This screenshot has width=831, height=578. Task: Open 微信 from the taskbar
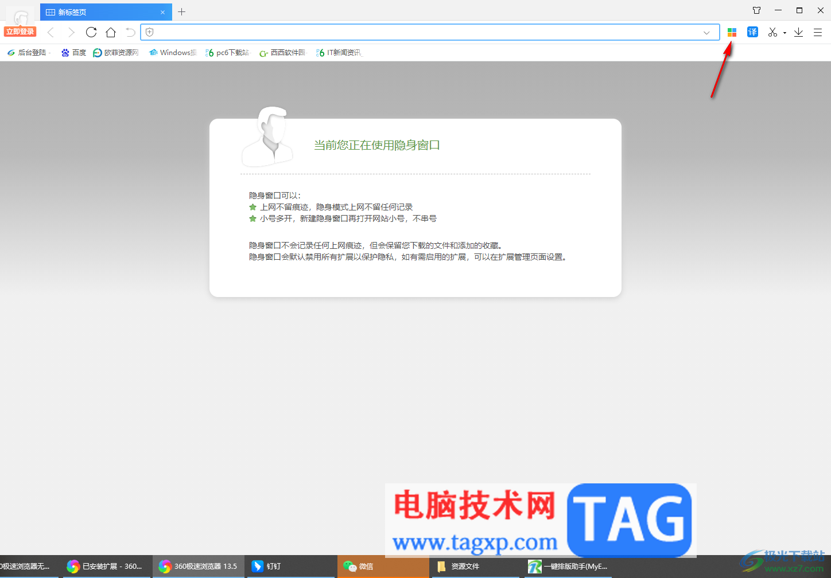point(359,566)
